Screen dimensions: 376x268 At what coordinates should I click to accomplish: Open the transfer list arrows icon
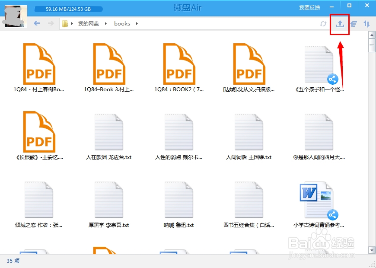click(366, 24)
